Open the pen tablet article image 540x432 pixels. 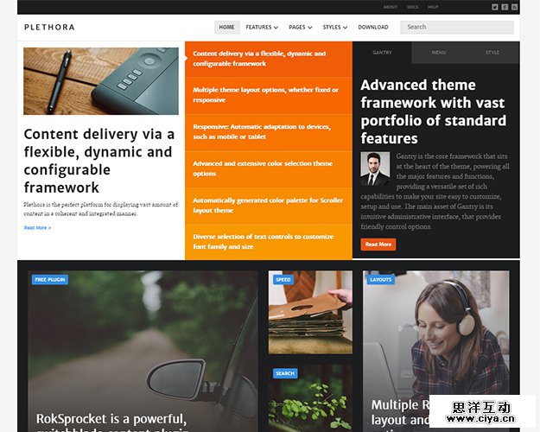click(x=101, y=81)
